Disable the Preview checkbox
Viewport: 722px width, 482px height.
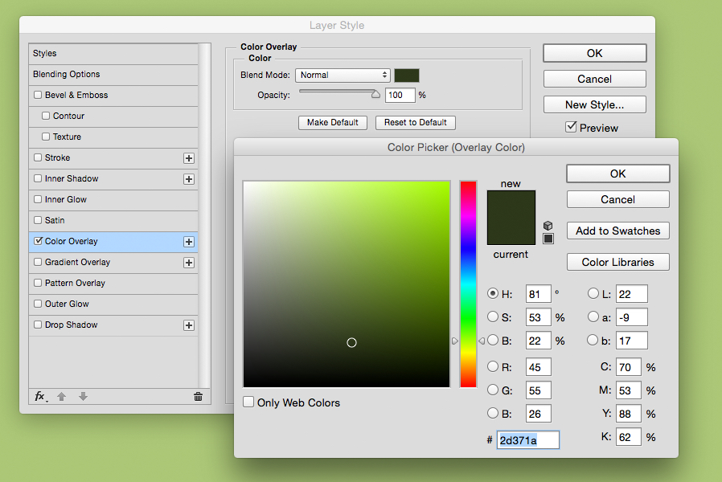pos(572,127)
